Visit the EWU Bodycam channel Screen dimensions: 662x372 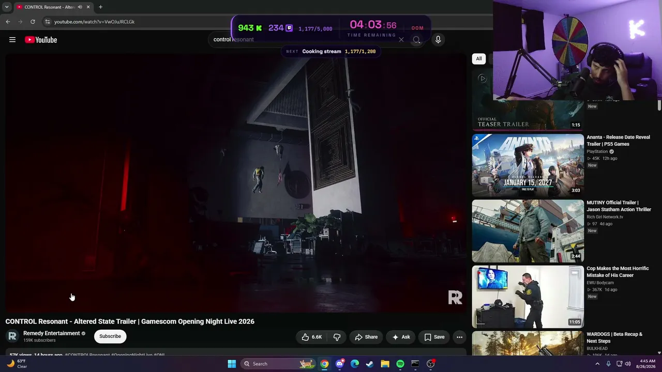tap(600, 283)
